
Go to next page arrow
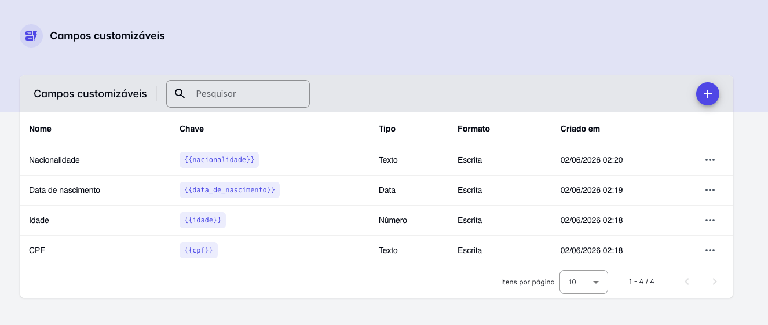click(x=715, y=282)
